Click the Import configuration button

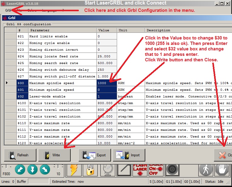(129, 155)
